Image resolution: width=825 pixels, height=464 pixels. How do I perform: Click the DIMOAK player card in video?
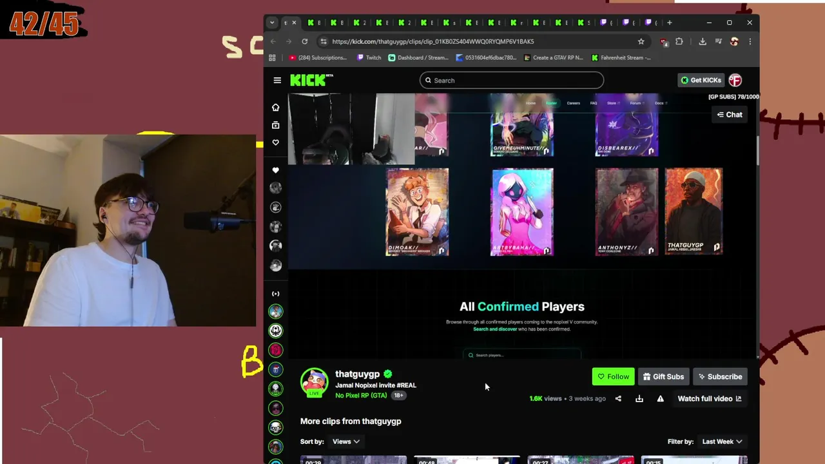[x=417, y=212]
